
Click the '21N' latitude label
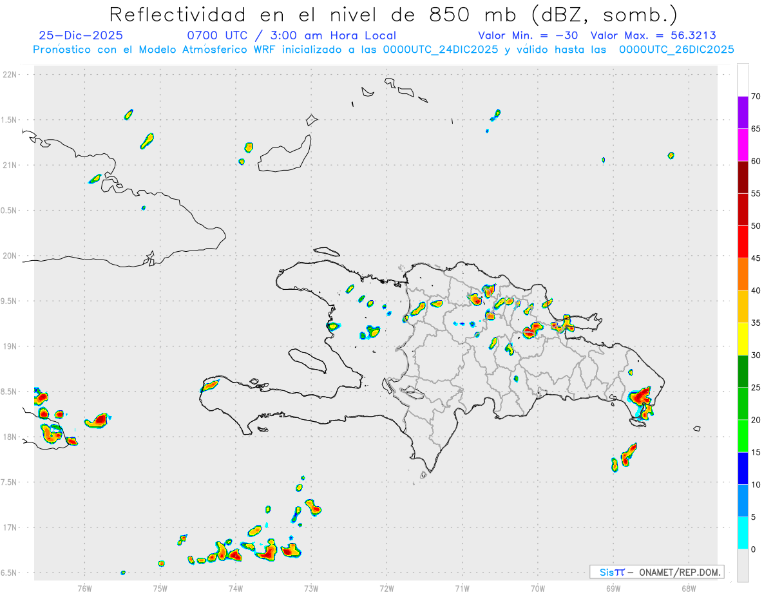(11, 165)
